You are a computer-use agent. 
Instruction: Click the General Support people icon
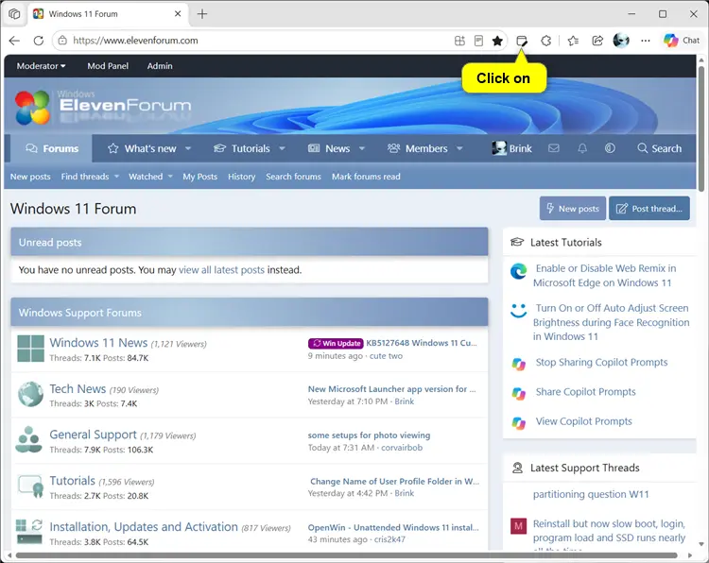click(x=28, y=439)
